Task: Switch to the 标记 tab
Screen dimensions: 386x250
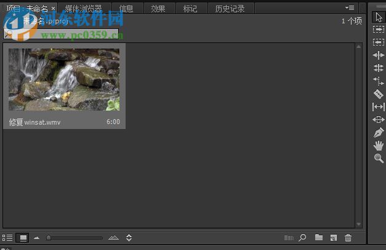Action: tap(190, 9)
